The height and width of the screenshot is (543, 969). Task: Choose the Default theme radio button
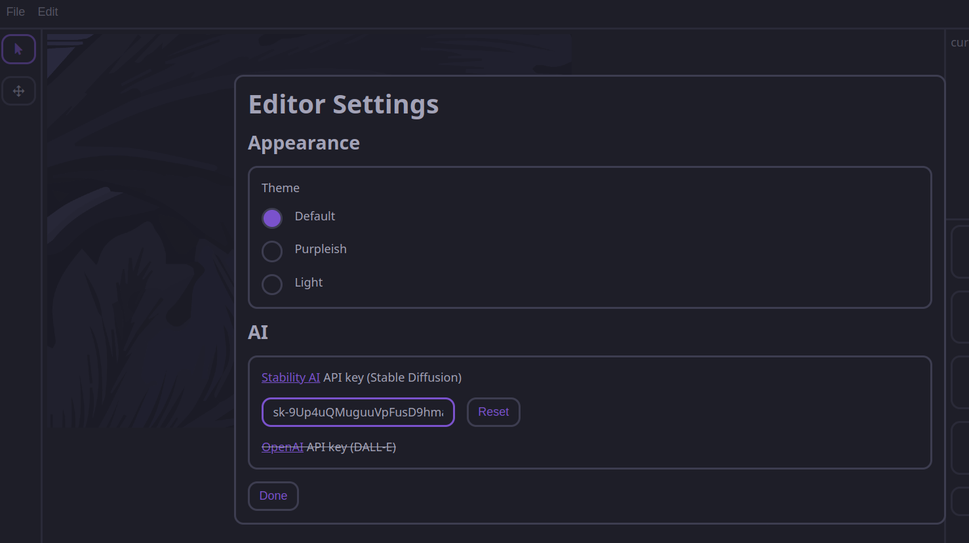pyautogui.click(x=272, y=218)
